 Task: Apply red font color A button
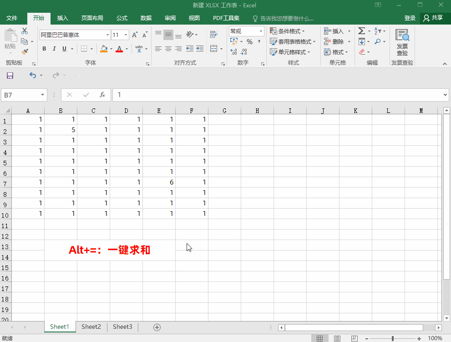(x=119, y=49)
